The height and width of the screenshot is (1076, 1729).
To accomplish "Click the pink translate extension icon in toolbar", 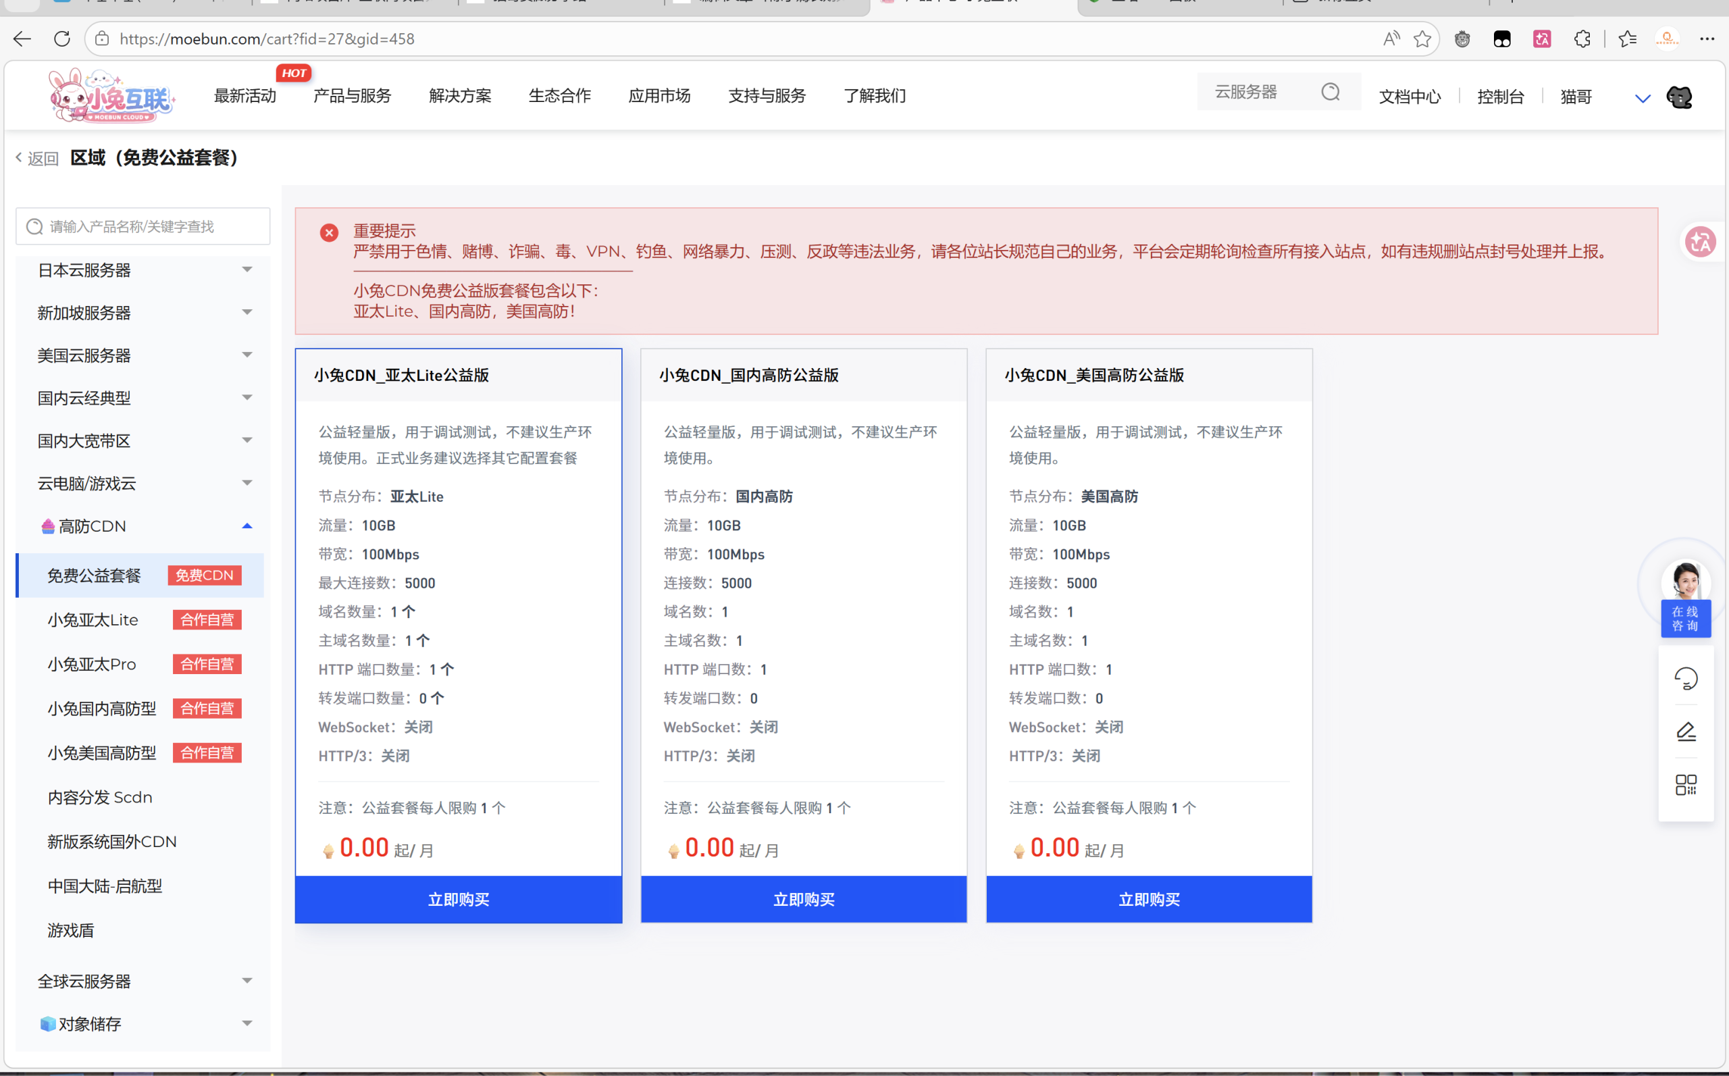I will click(1542, 39).
